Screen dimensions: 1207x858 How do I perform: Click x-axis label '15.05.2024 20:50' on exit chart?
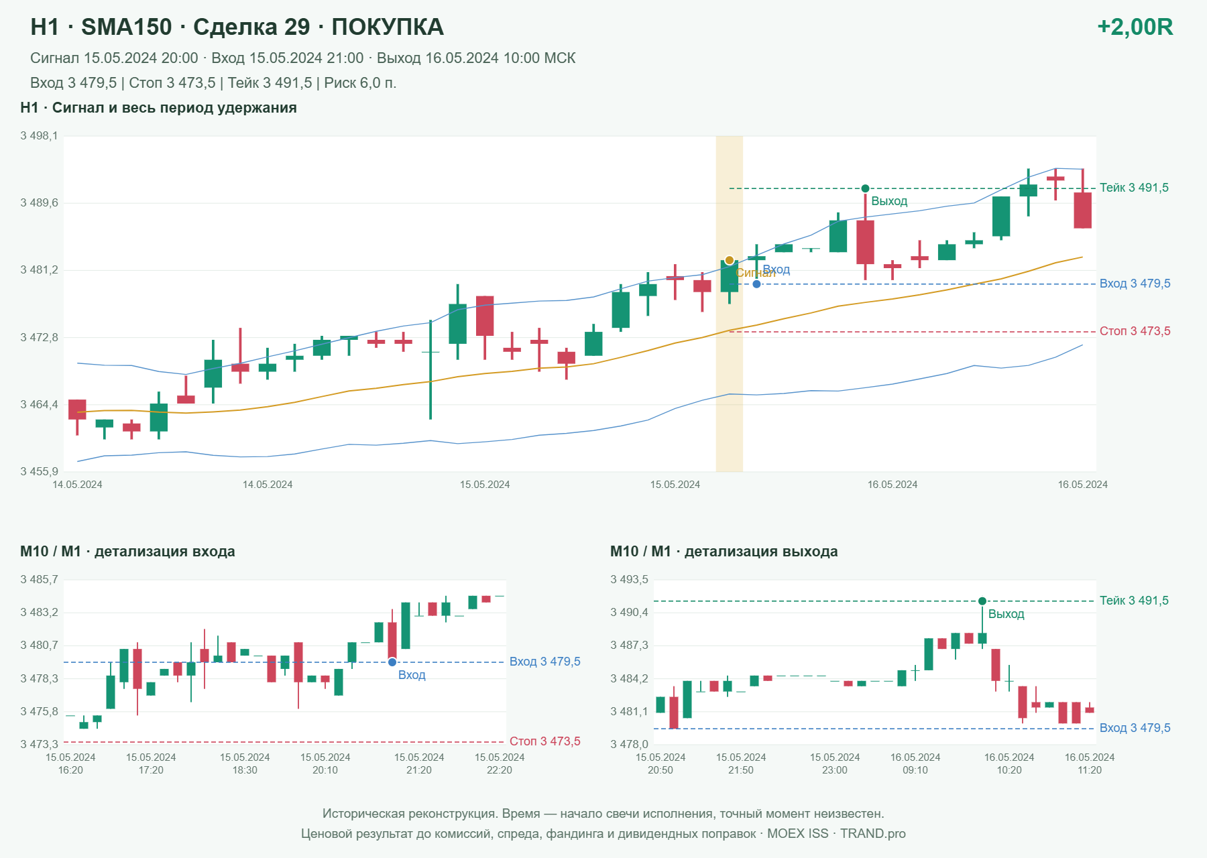[660, 763]
